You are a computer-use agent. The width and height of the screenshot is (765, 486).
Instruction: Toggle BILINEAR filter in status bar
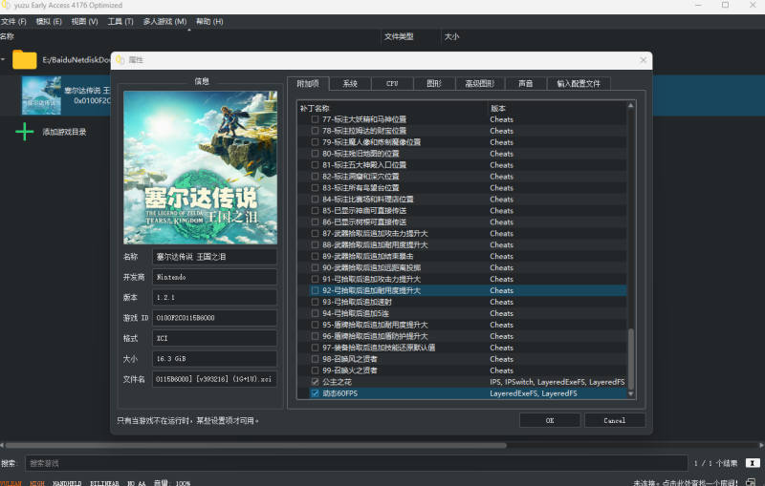(x=104, y=483)
